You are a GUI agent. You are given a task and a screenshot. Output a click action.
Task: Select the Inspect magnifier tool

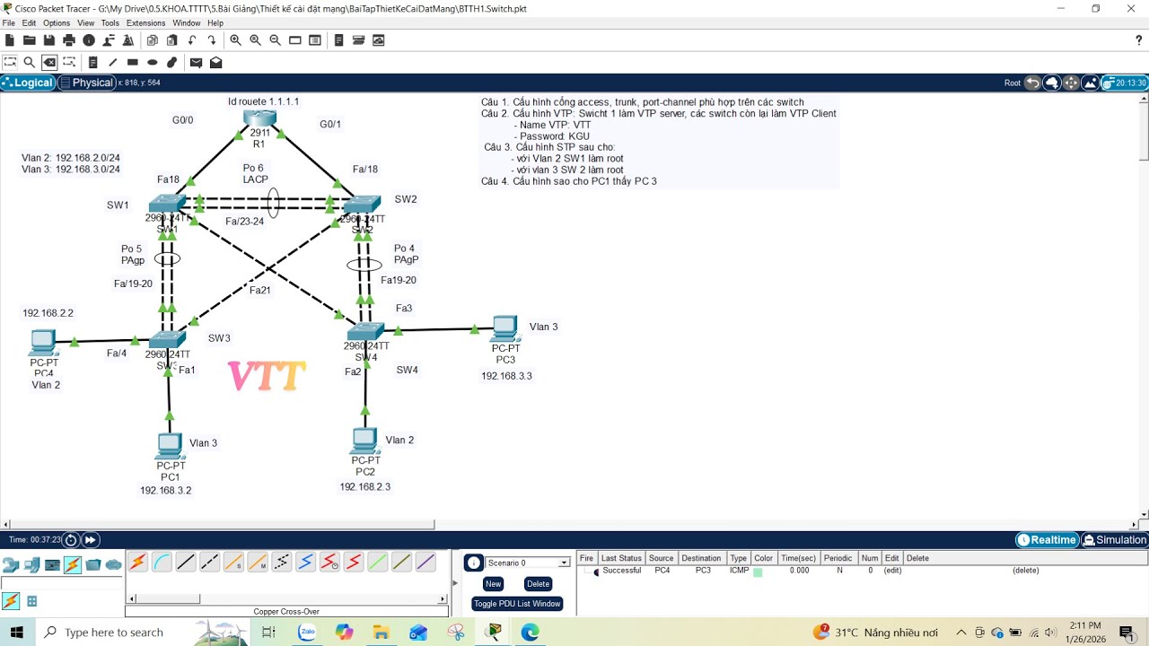tap(30, 63)
